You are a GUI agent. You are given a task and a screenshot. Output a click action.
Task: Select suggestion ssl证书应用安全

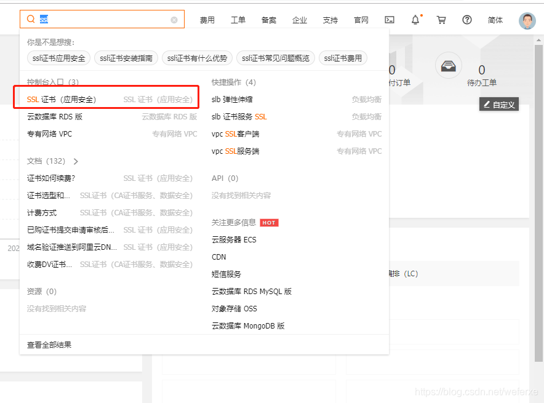58,58
